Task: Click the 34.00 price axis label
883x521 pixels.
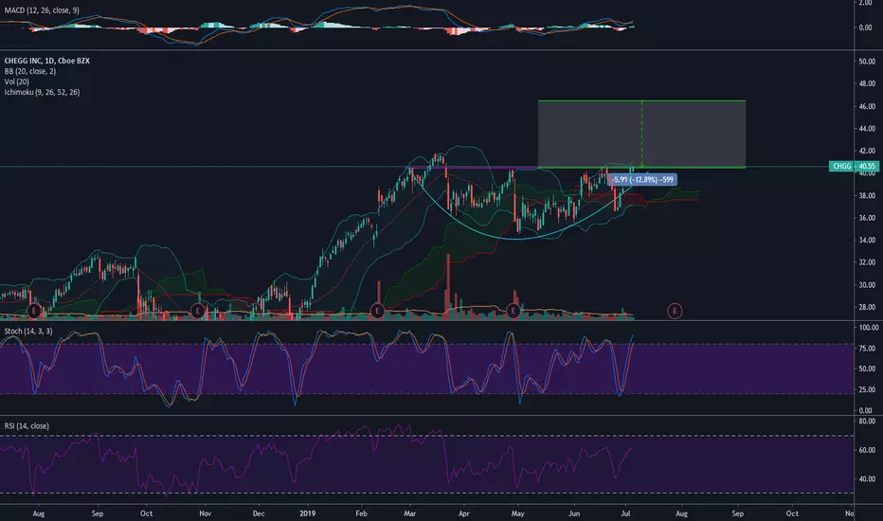Action: 867,240
